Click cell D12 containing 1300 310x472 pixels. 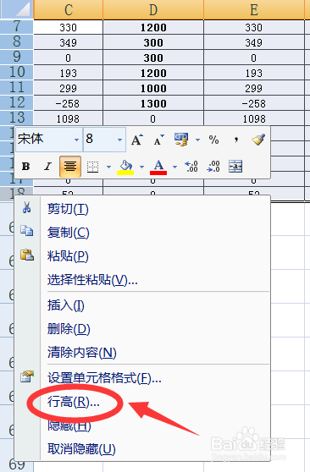153,103
